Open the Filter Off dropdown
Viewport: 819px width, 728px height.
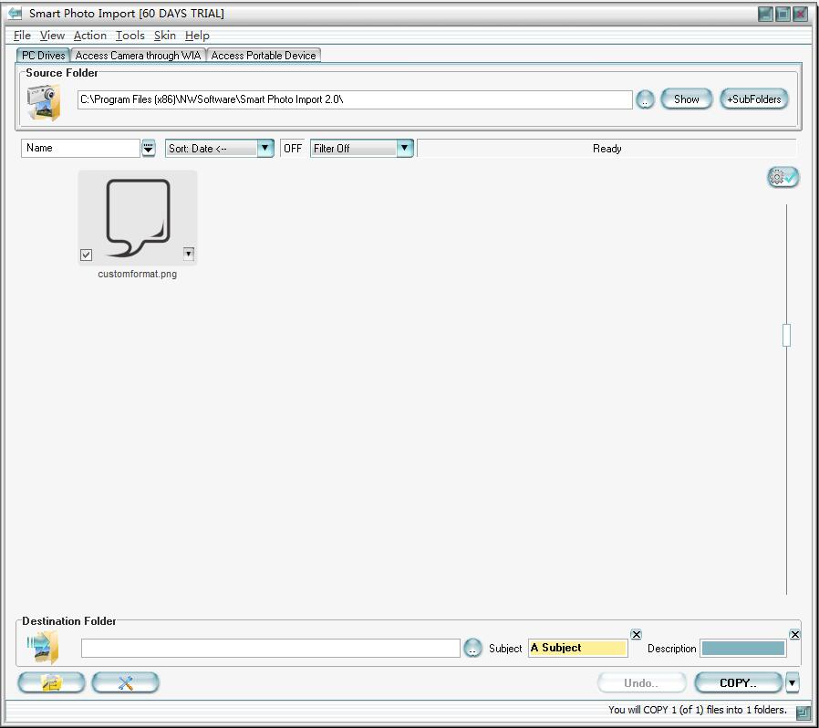pos(404,148)
